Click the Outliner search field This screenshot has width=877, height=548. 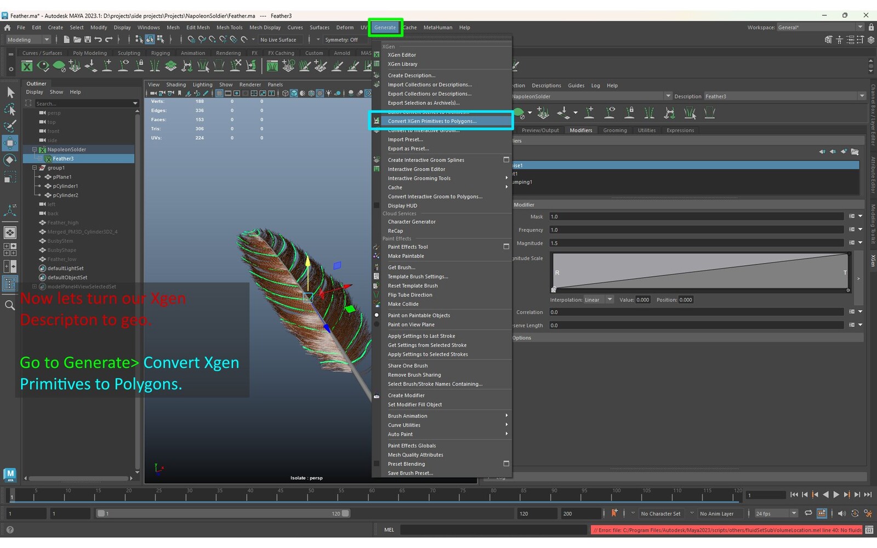82,104
